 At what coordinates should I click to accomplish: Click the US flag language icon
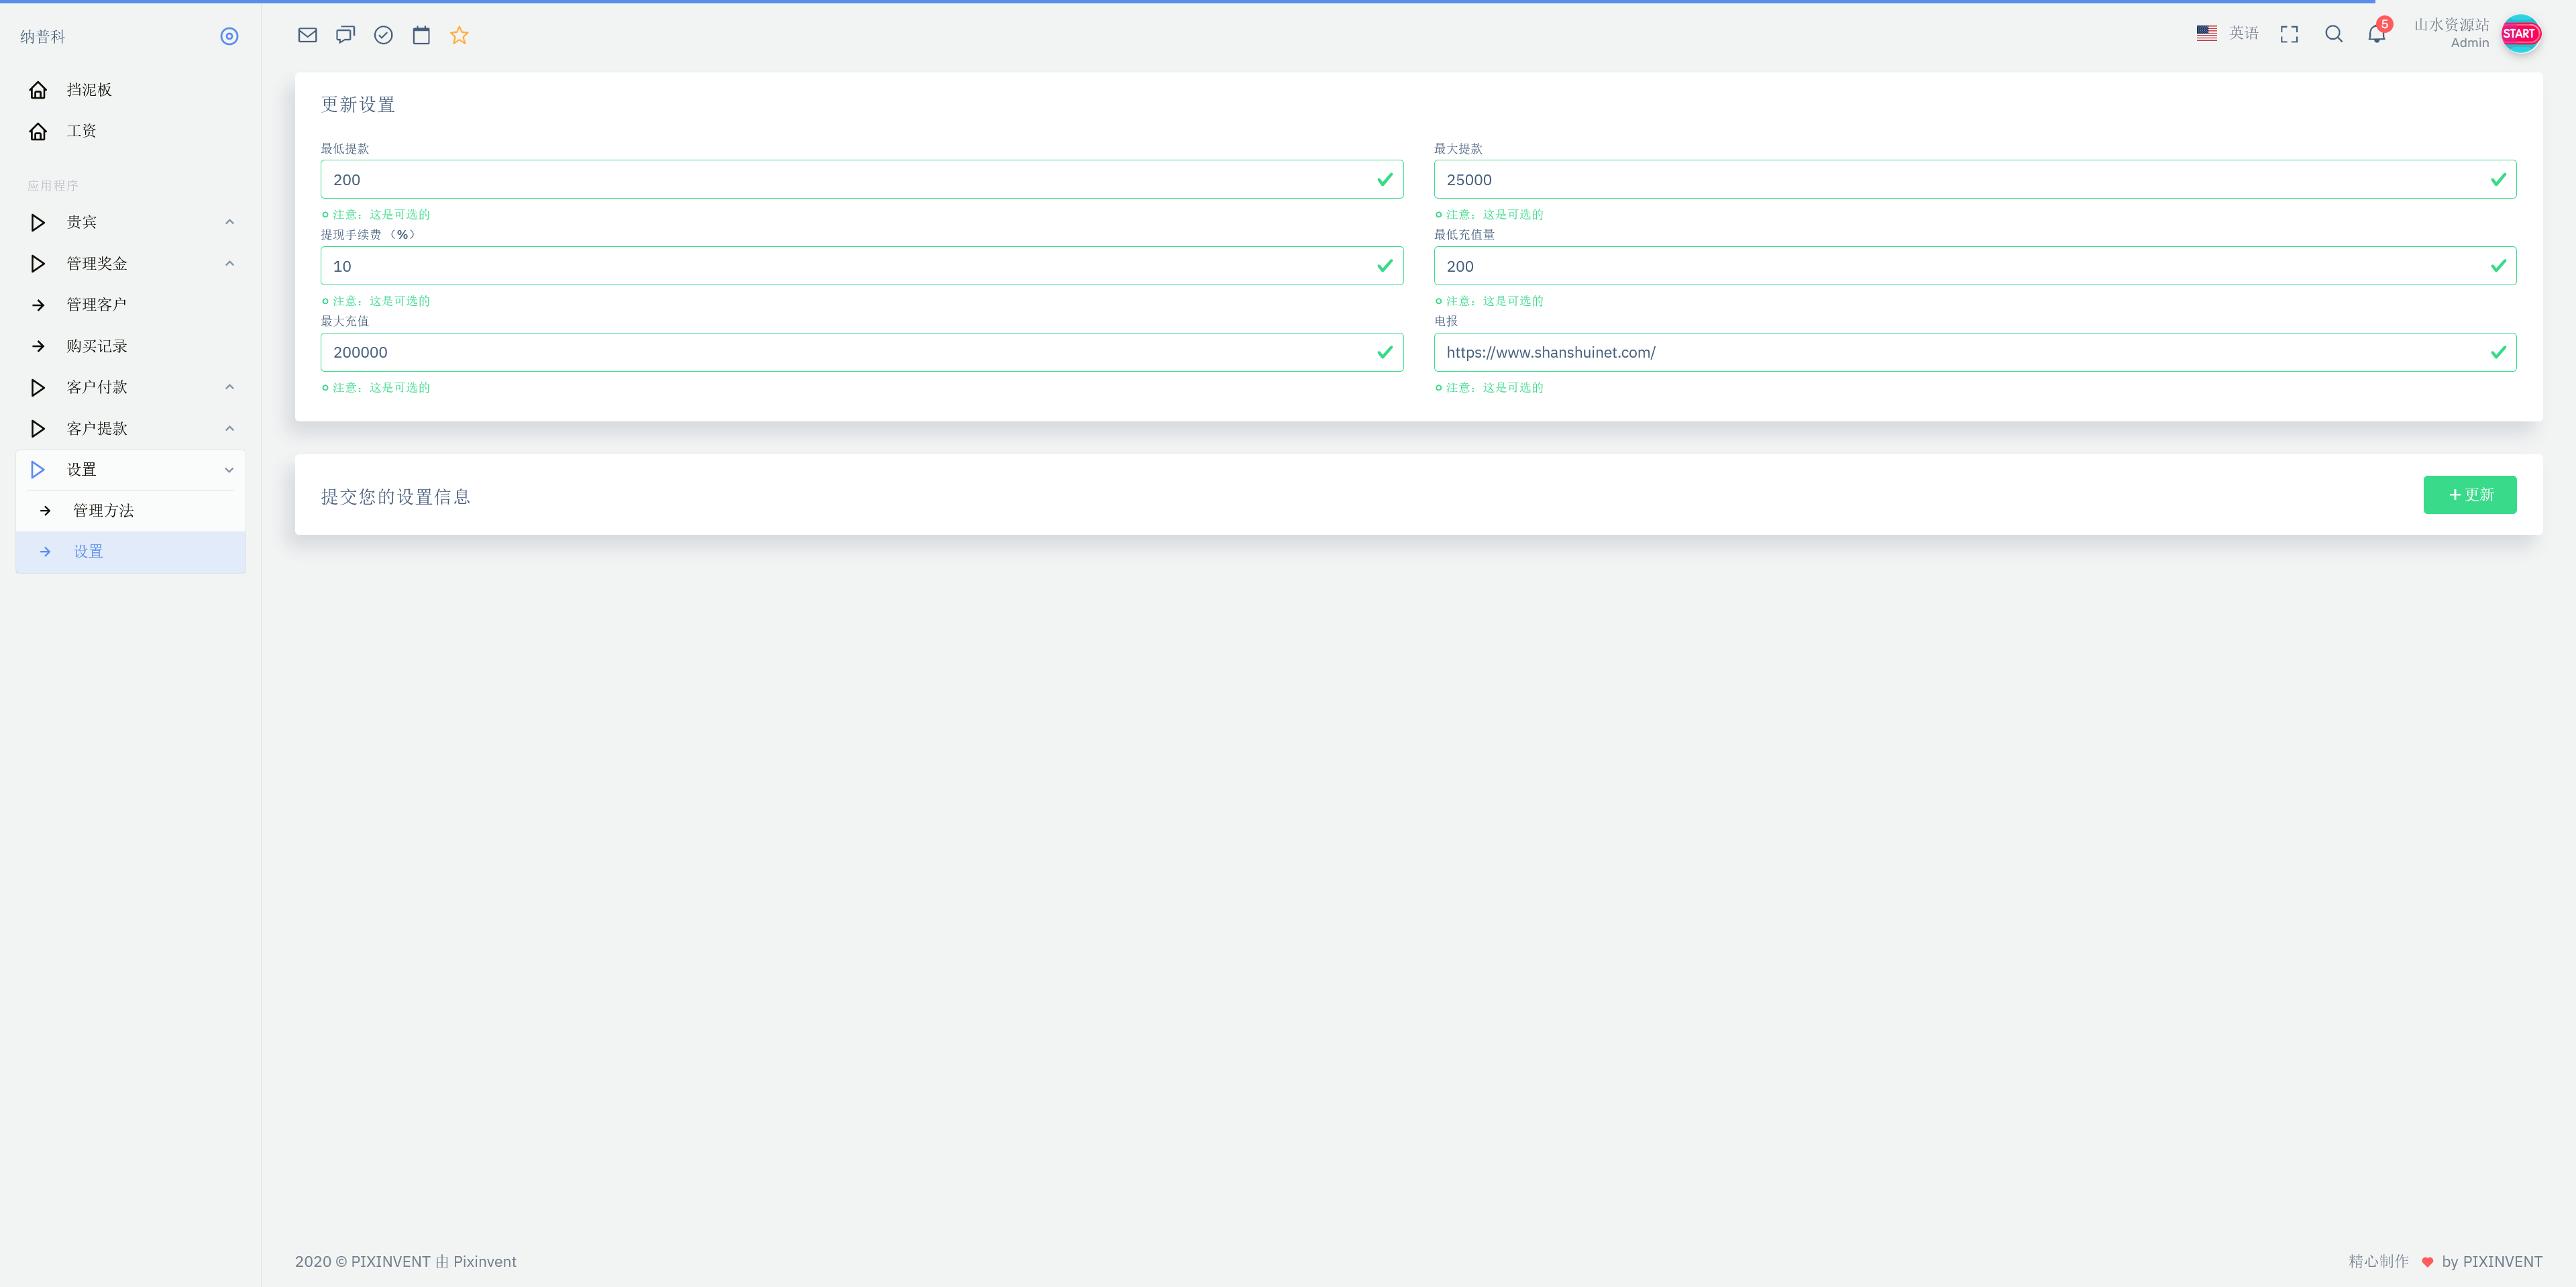(2207, 32)
